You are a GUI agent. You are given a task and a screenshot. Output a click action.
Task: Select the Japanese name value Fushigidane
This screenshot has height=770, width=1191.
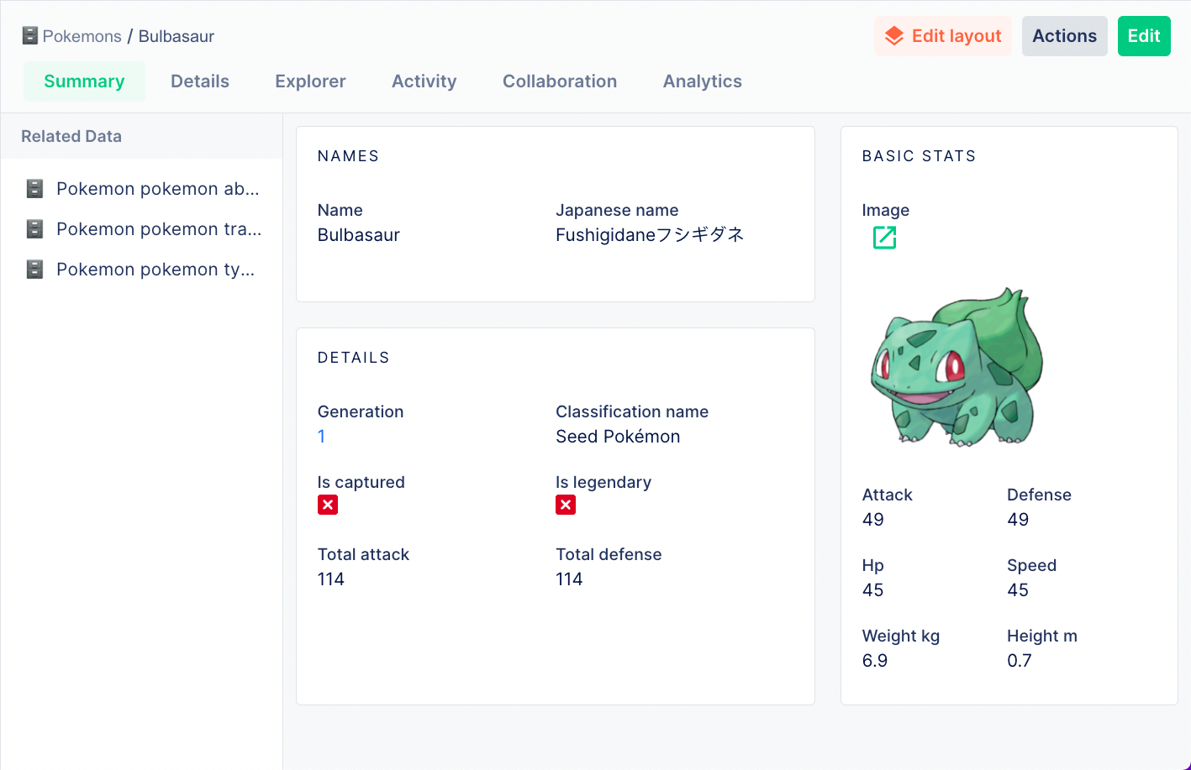pyautogui.click(x=650, y=235)
